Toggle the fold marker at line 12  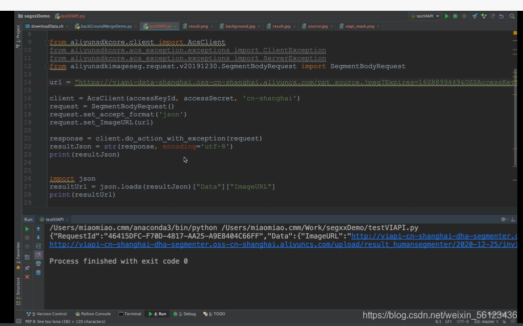[47, 66]
